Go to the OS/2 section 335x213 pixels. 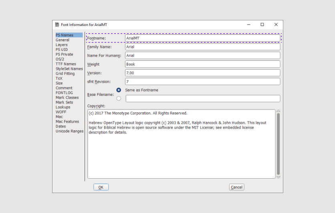pos(60,59)
